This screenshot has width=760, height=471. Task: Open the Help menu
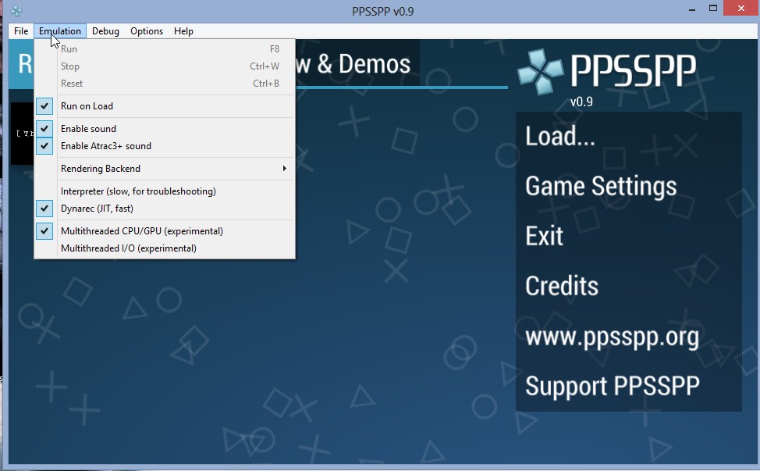pyautogui.click(x=183, y=31)
